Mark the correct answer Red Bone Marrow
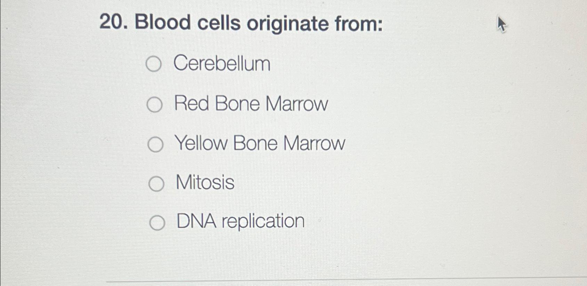This screenshot has height=286, width=587. (154, 104)
